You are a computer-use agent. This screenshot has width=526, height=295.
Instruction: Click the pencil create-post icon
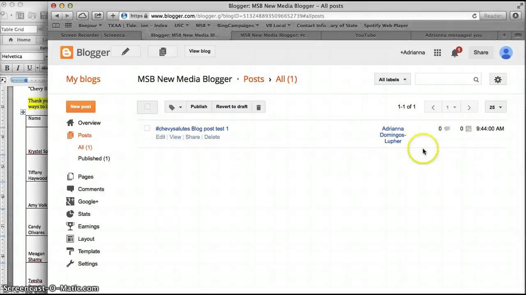[x=125, y=52]
